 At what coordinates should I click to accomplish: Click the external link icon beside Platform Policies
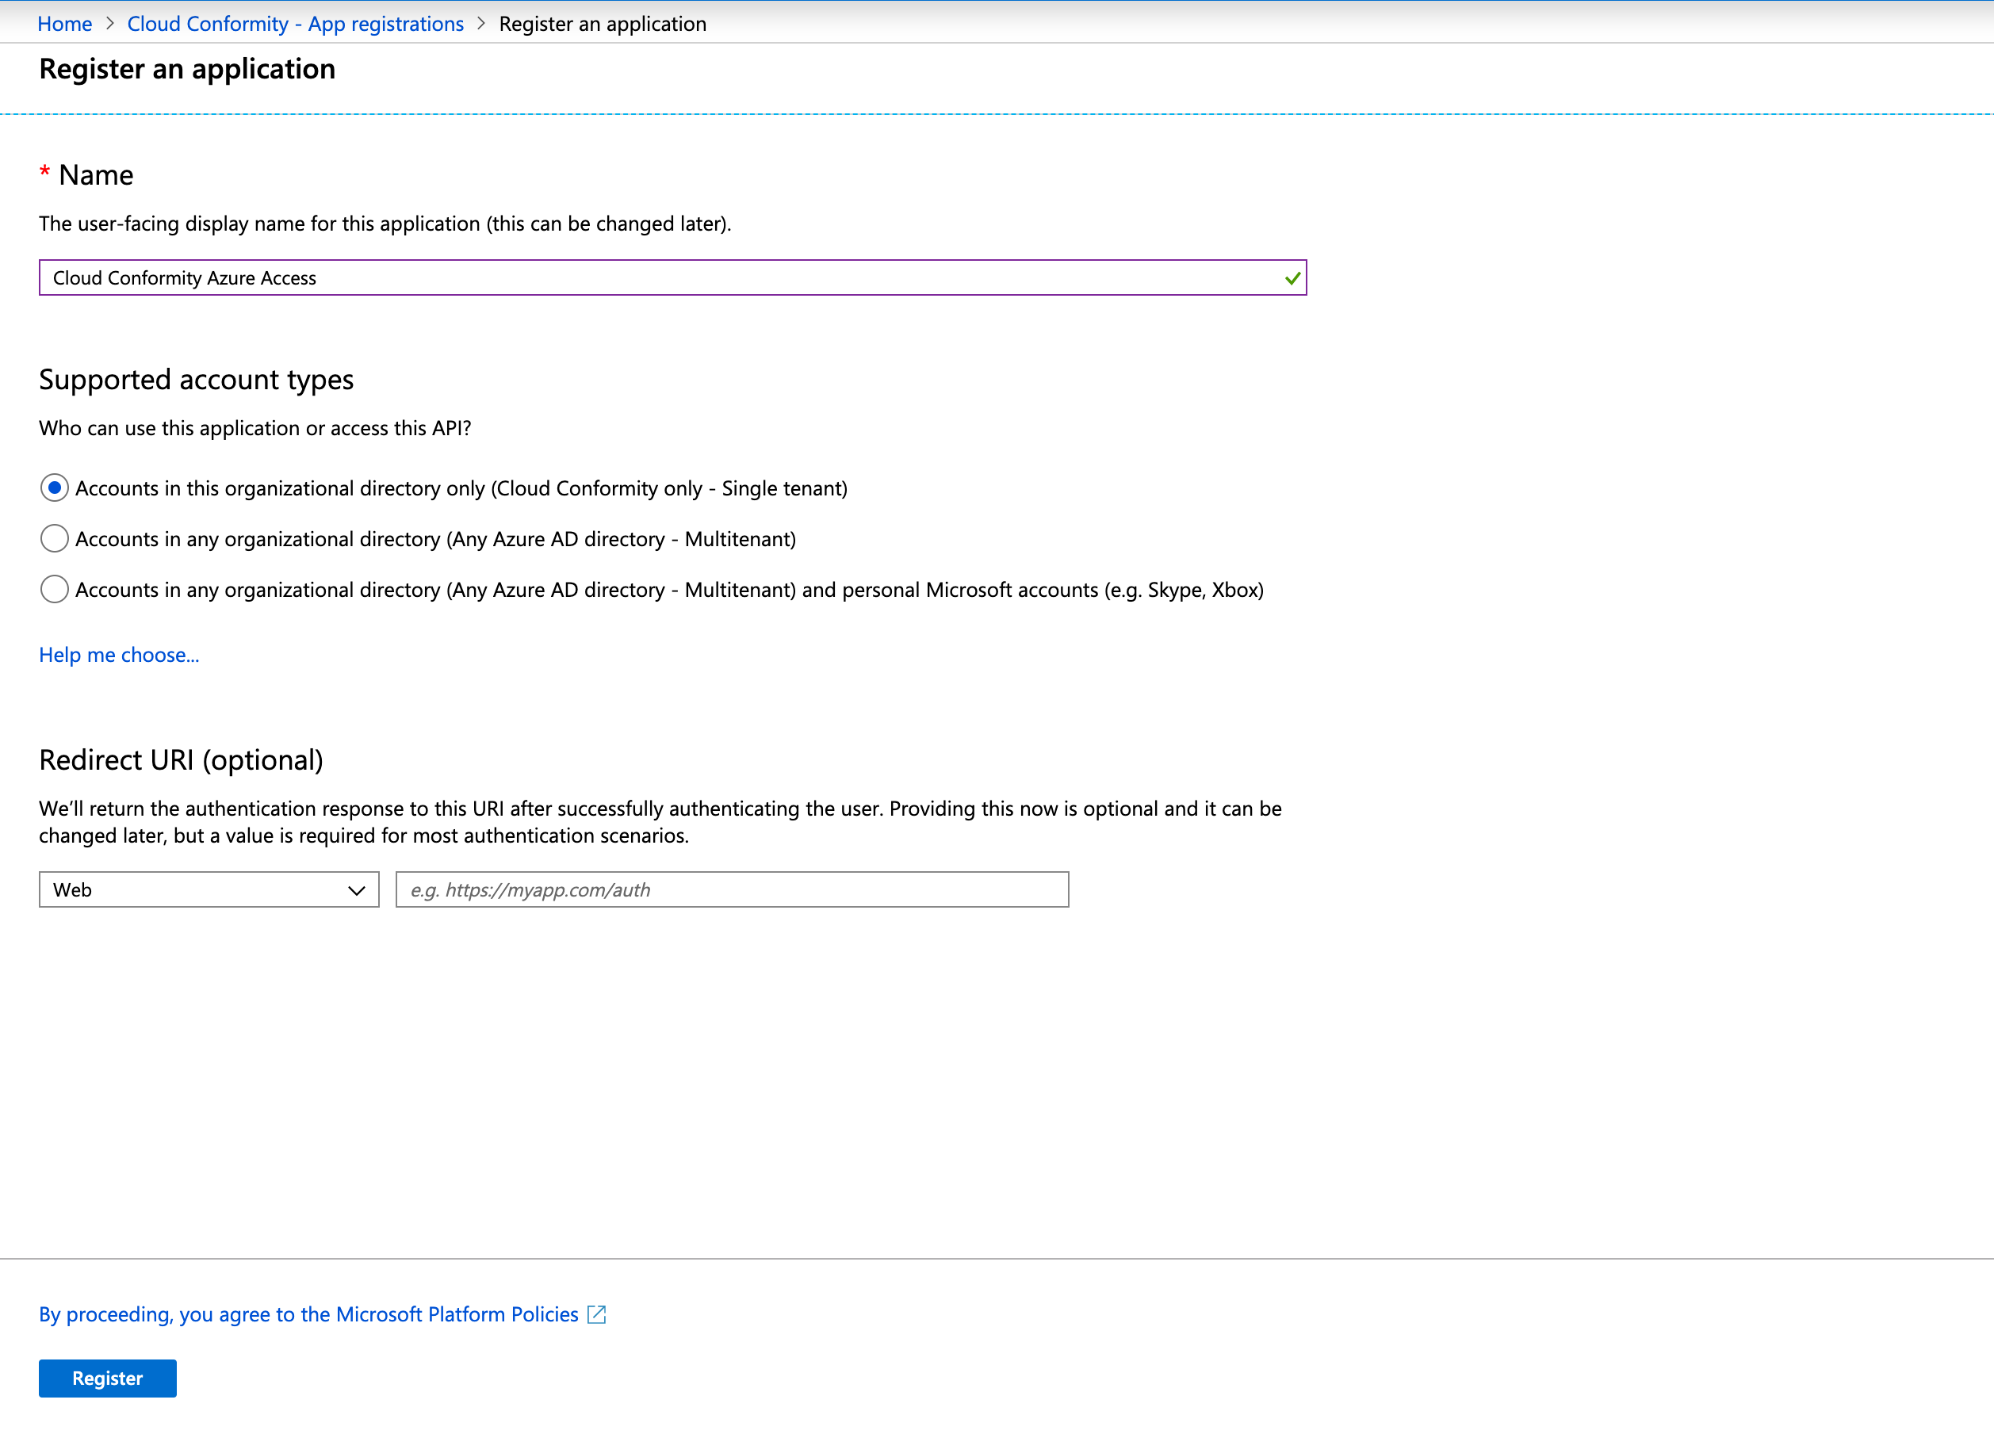(597, 1314)
